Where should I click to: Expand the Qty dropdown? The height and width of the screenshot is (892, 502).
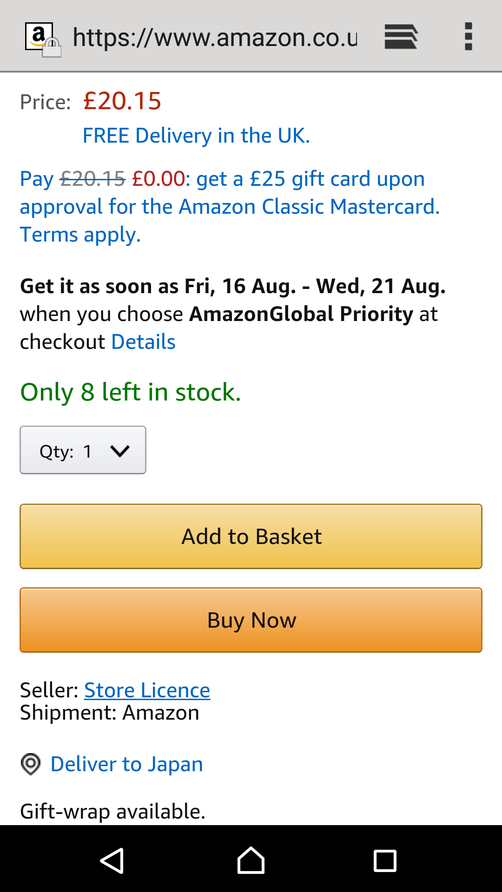click(x=83, y=450)
